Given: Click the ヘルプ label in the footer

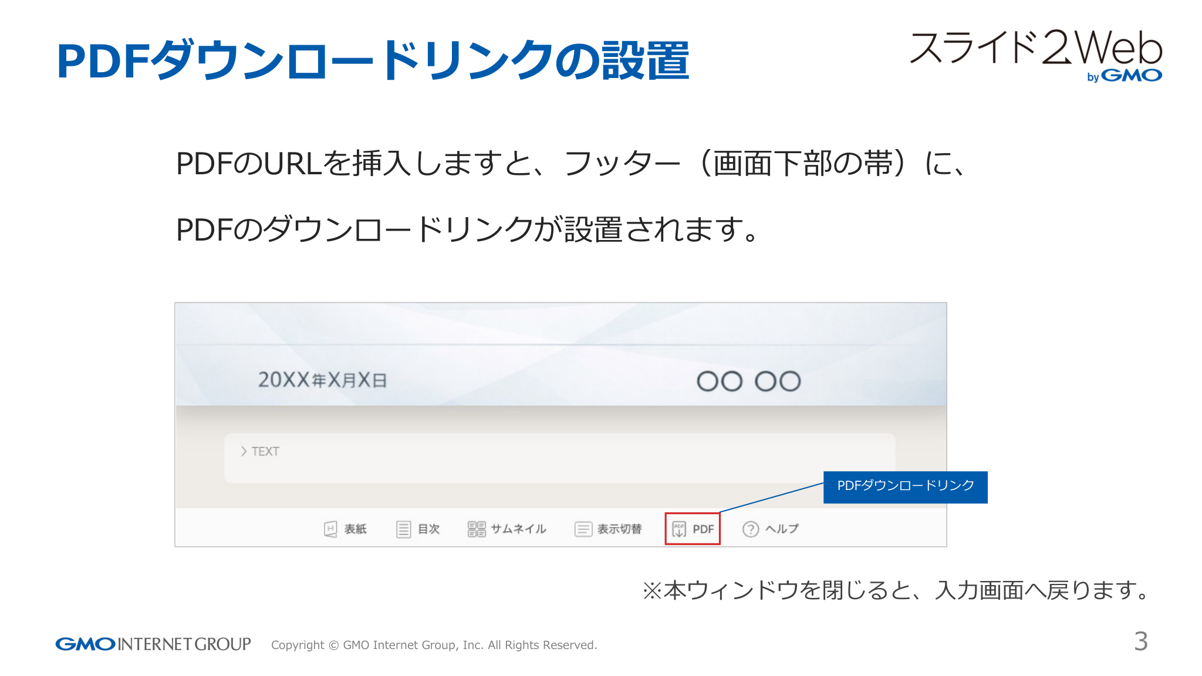Looking at the screenshot, I should (784, 529).
